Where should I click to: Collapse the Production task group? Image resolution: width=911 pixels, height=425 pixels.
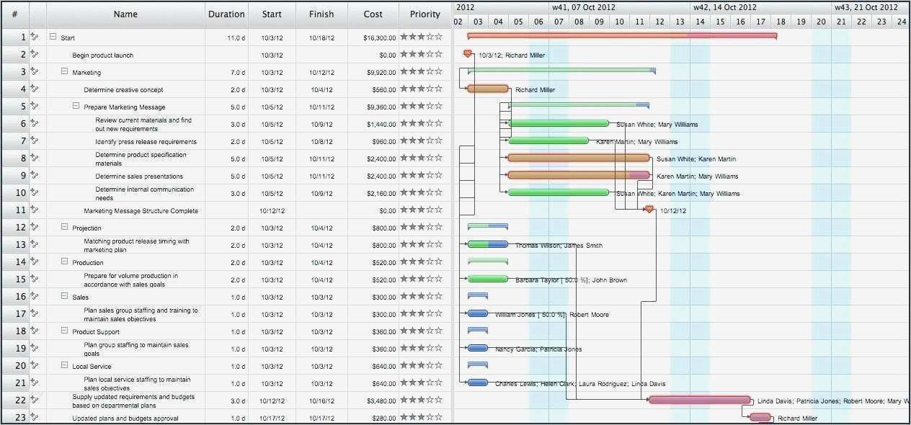tap(64, 262)
